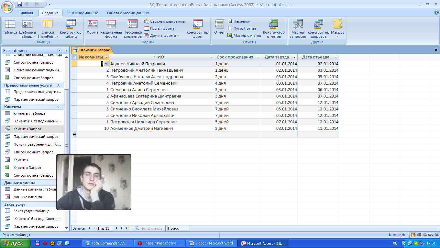Viewport: 440px width, 248px height.
Task: Create Несколько элементов form
Action: tap(133, 28)
